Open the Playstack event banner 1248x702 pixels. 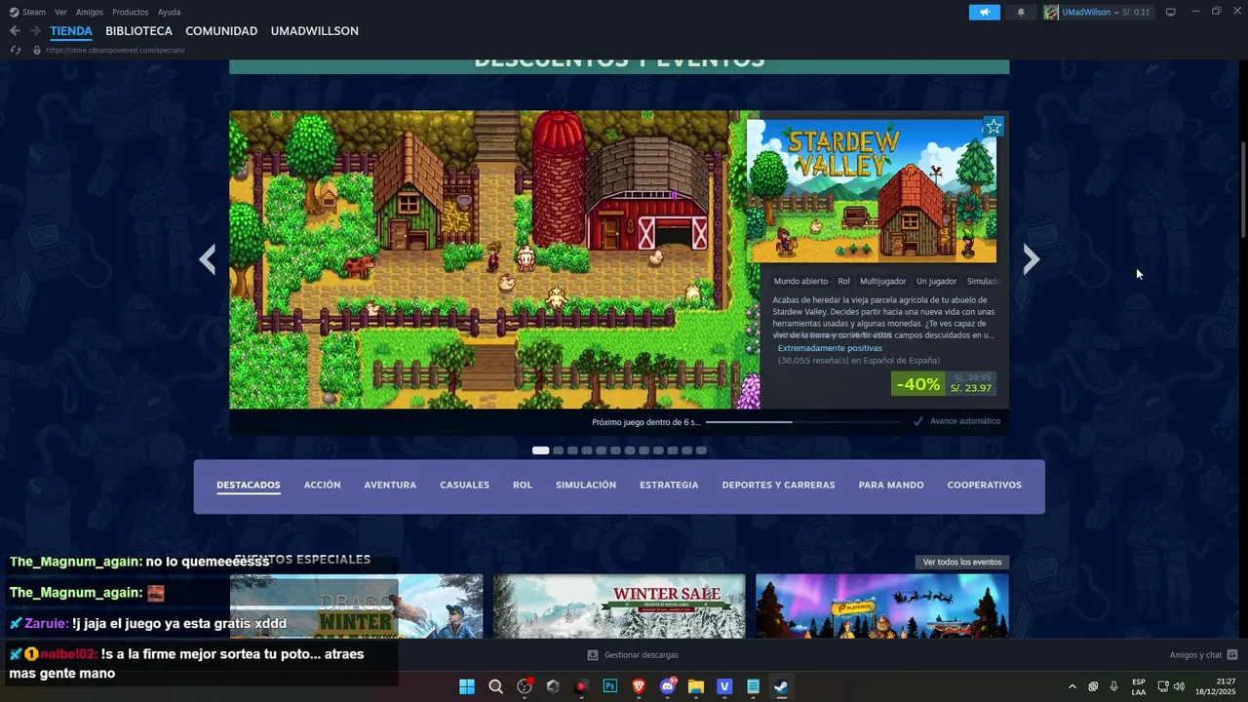point(882,605)
